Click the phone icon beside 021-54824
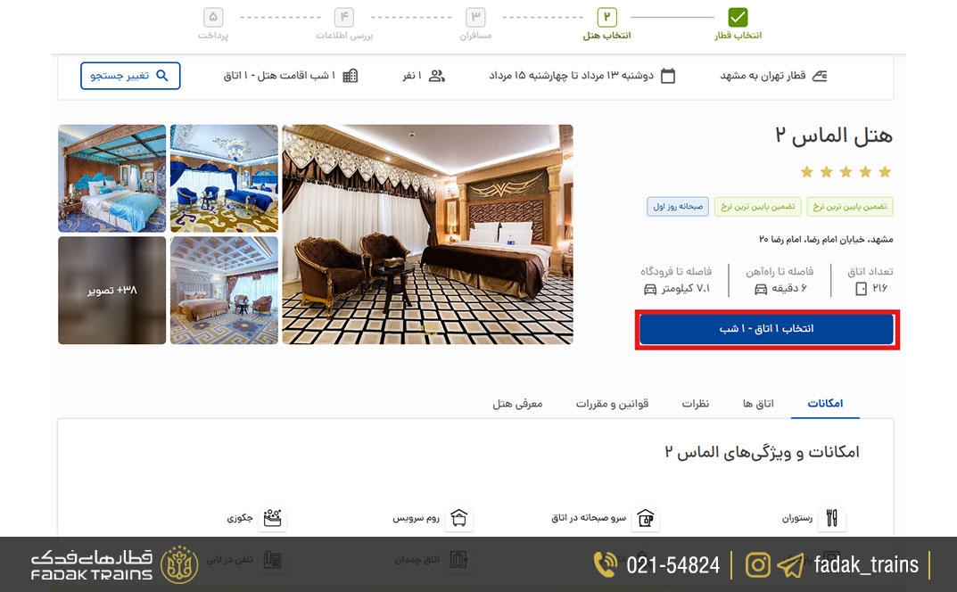This screenshot has width=957, height=592. pos(605,564)
